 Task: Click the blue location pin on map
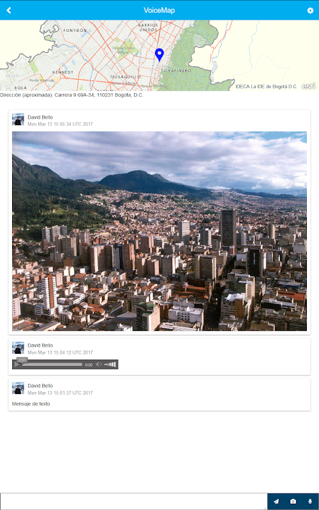point(159,55)
